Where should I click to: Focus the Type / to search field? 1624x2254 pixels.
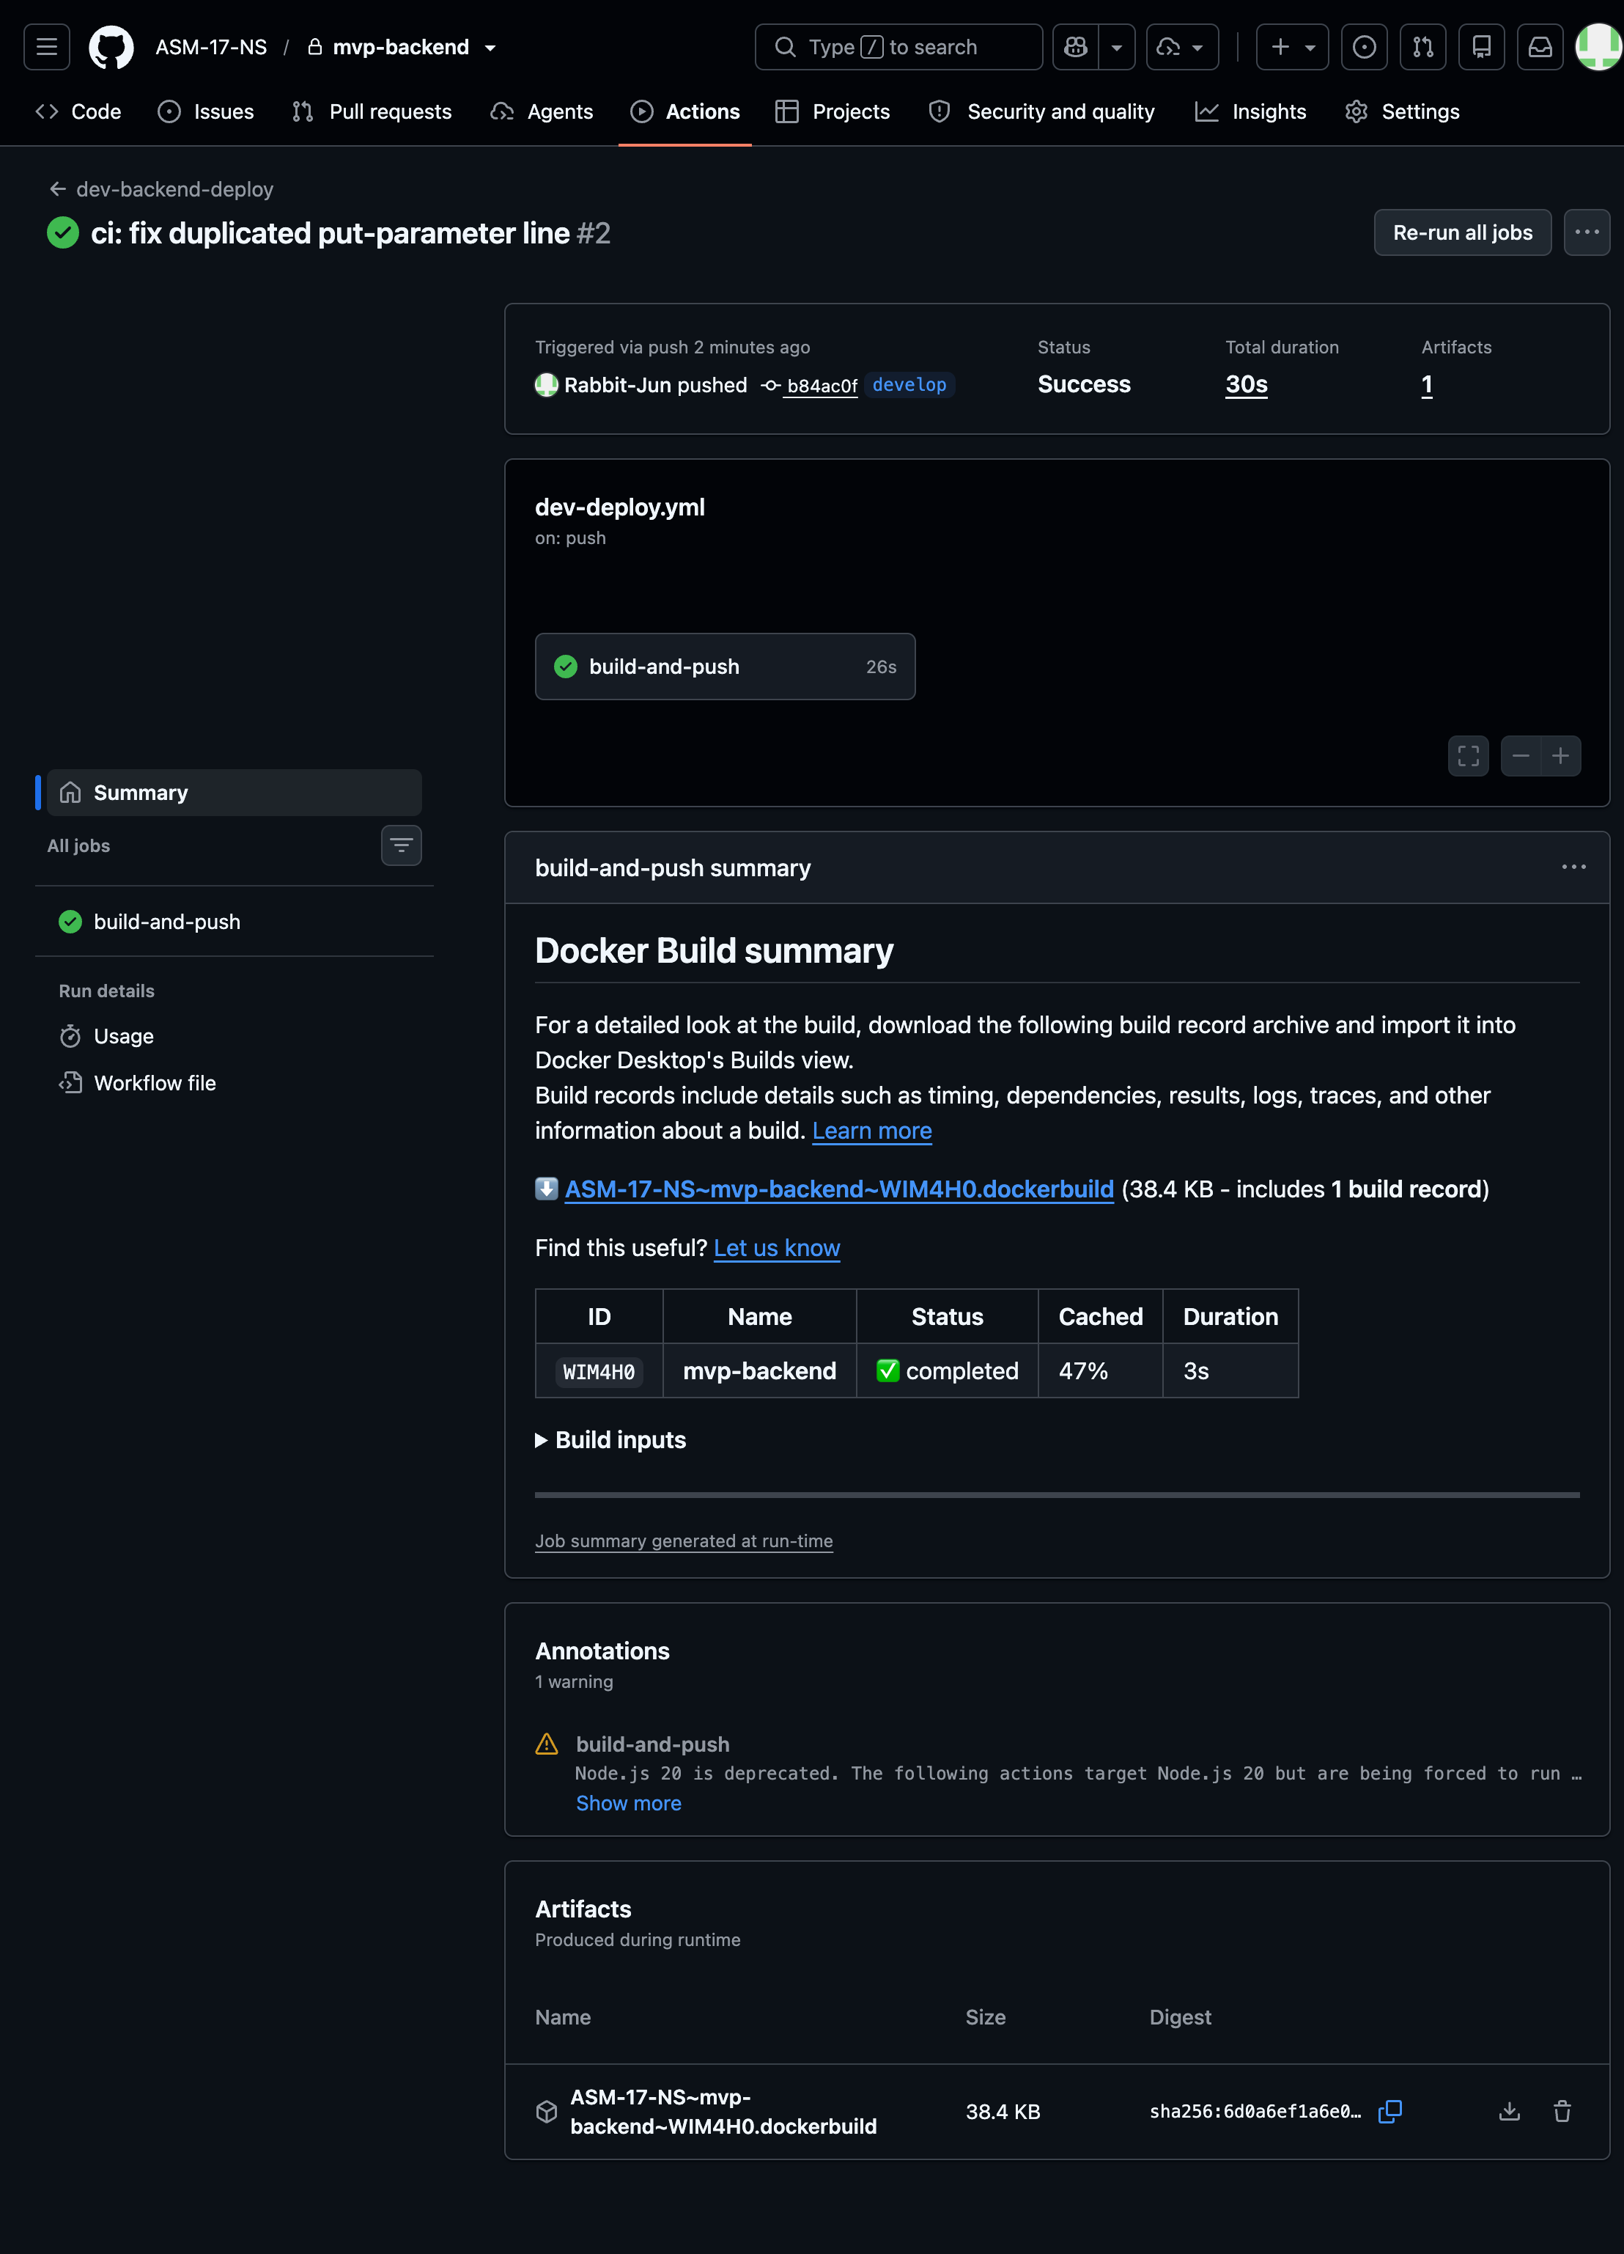click(898, 47)
